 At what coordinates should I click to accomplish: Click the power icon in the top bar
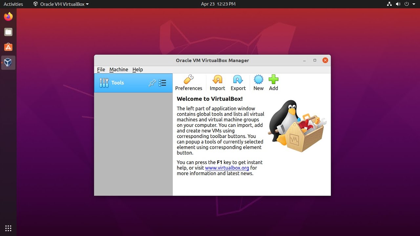coord(407,4)
